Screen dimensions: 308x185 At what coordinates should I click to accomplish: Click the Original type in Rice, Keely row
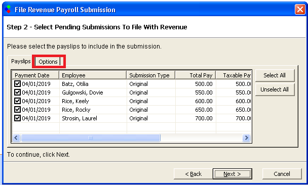pyautogui.click(x=138, y=101)
